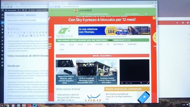The width and height of the screenshot is (190, 107).
Task: Open the Paragraph format dropdown
Action: [x=12, y=36]
